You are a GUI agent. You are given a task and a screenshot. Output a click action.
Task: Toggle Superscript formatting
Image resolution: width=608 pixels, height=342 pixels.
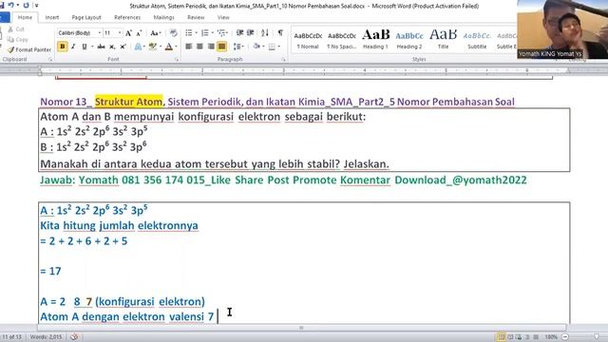(123, 47)
